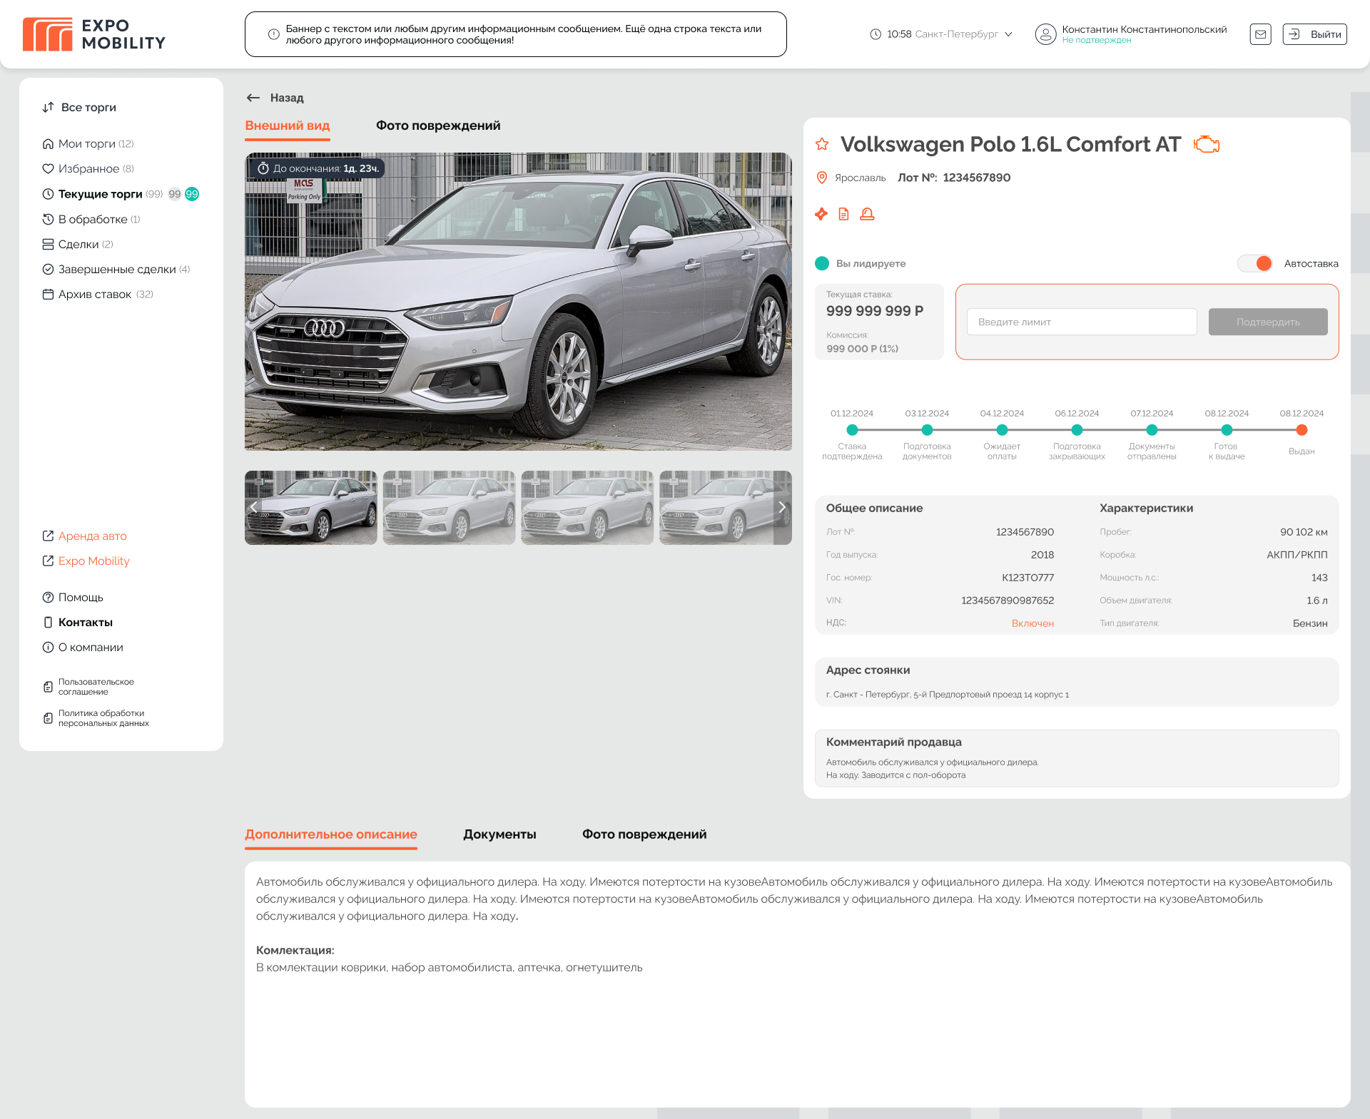Screen dimensions: 1370x1119
Task: Open Аренда авто external link
Action: [92, 536]
